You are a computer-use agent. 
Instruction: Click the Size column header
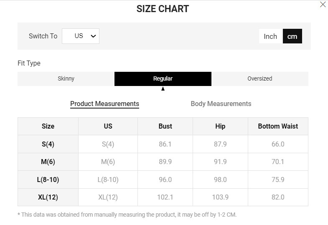(48, 126)
